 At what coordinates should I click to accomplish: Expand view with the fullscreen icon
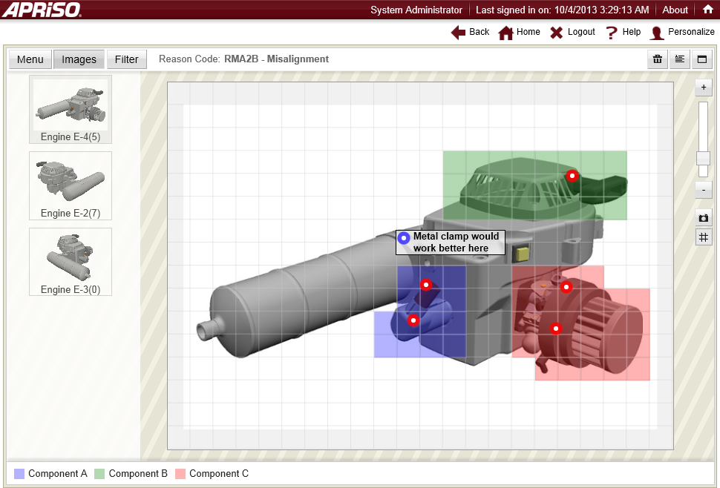(701, 59)
